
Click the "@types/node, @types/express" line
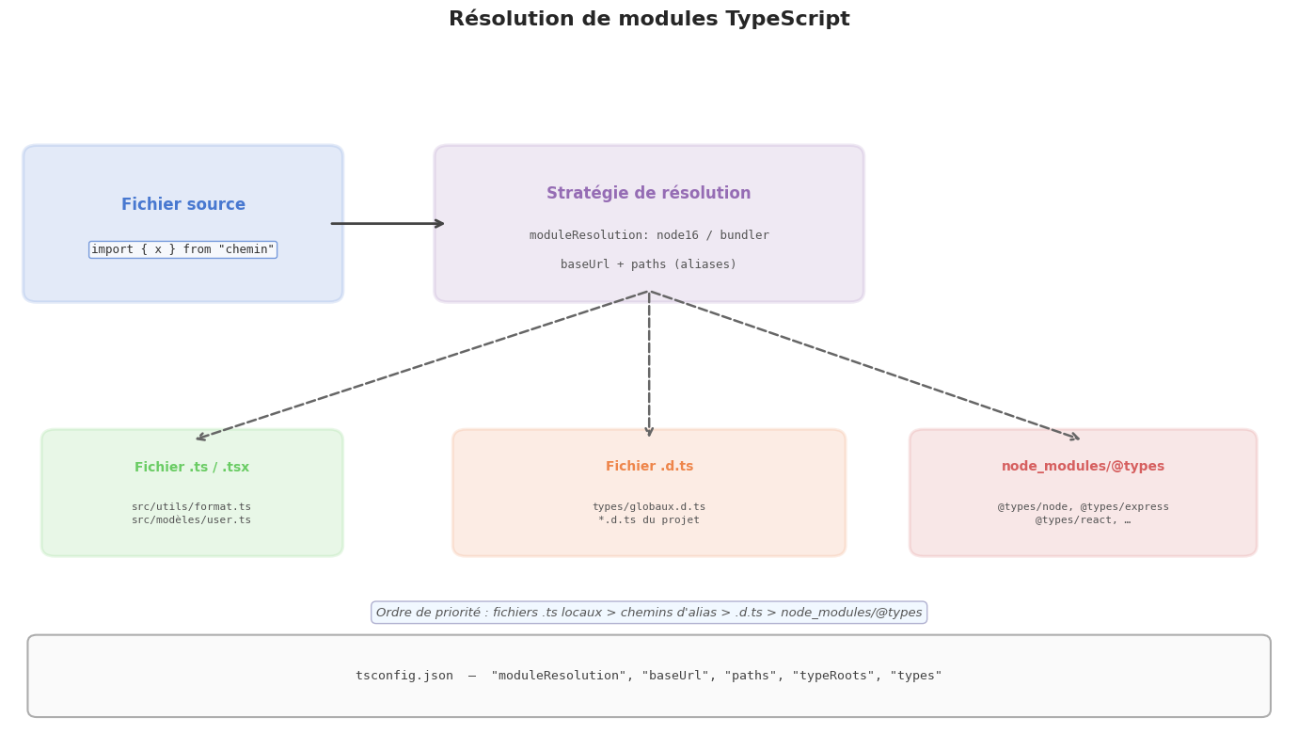(x=1083, y=507)
